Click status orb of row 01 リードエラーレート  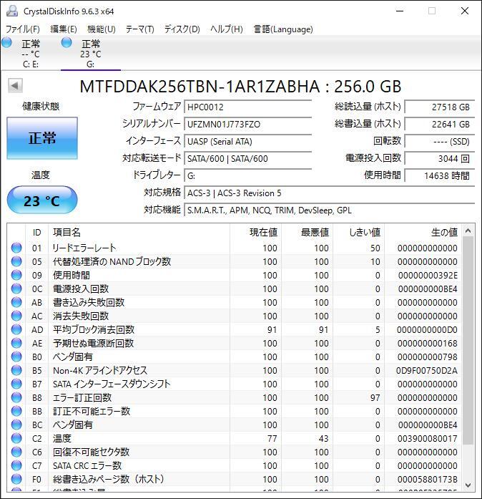click(x=16, y=248)
